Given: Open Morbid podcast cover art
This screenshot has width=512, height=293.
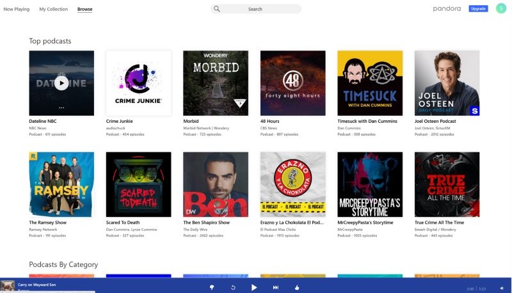Looking at the screenshot, I should click(x=216, y=83).
